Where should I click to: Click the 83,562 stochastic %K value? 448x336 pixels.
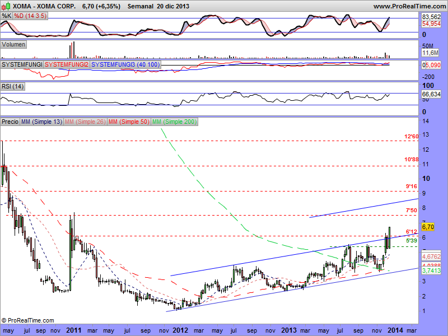pos(431,17)
